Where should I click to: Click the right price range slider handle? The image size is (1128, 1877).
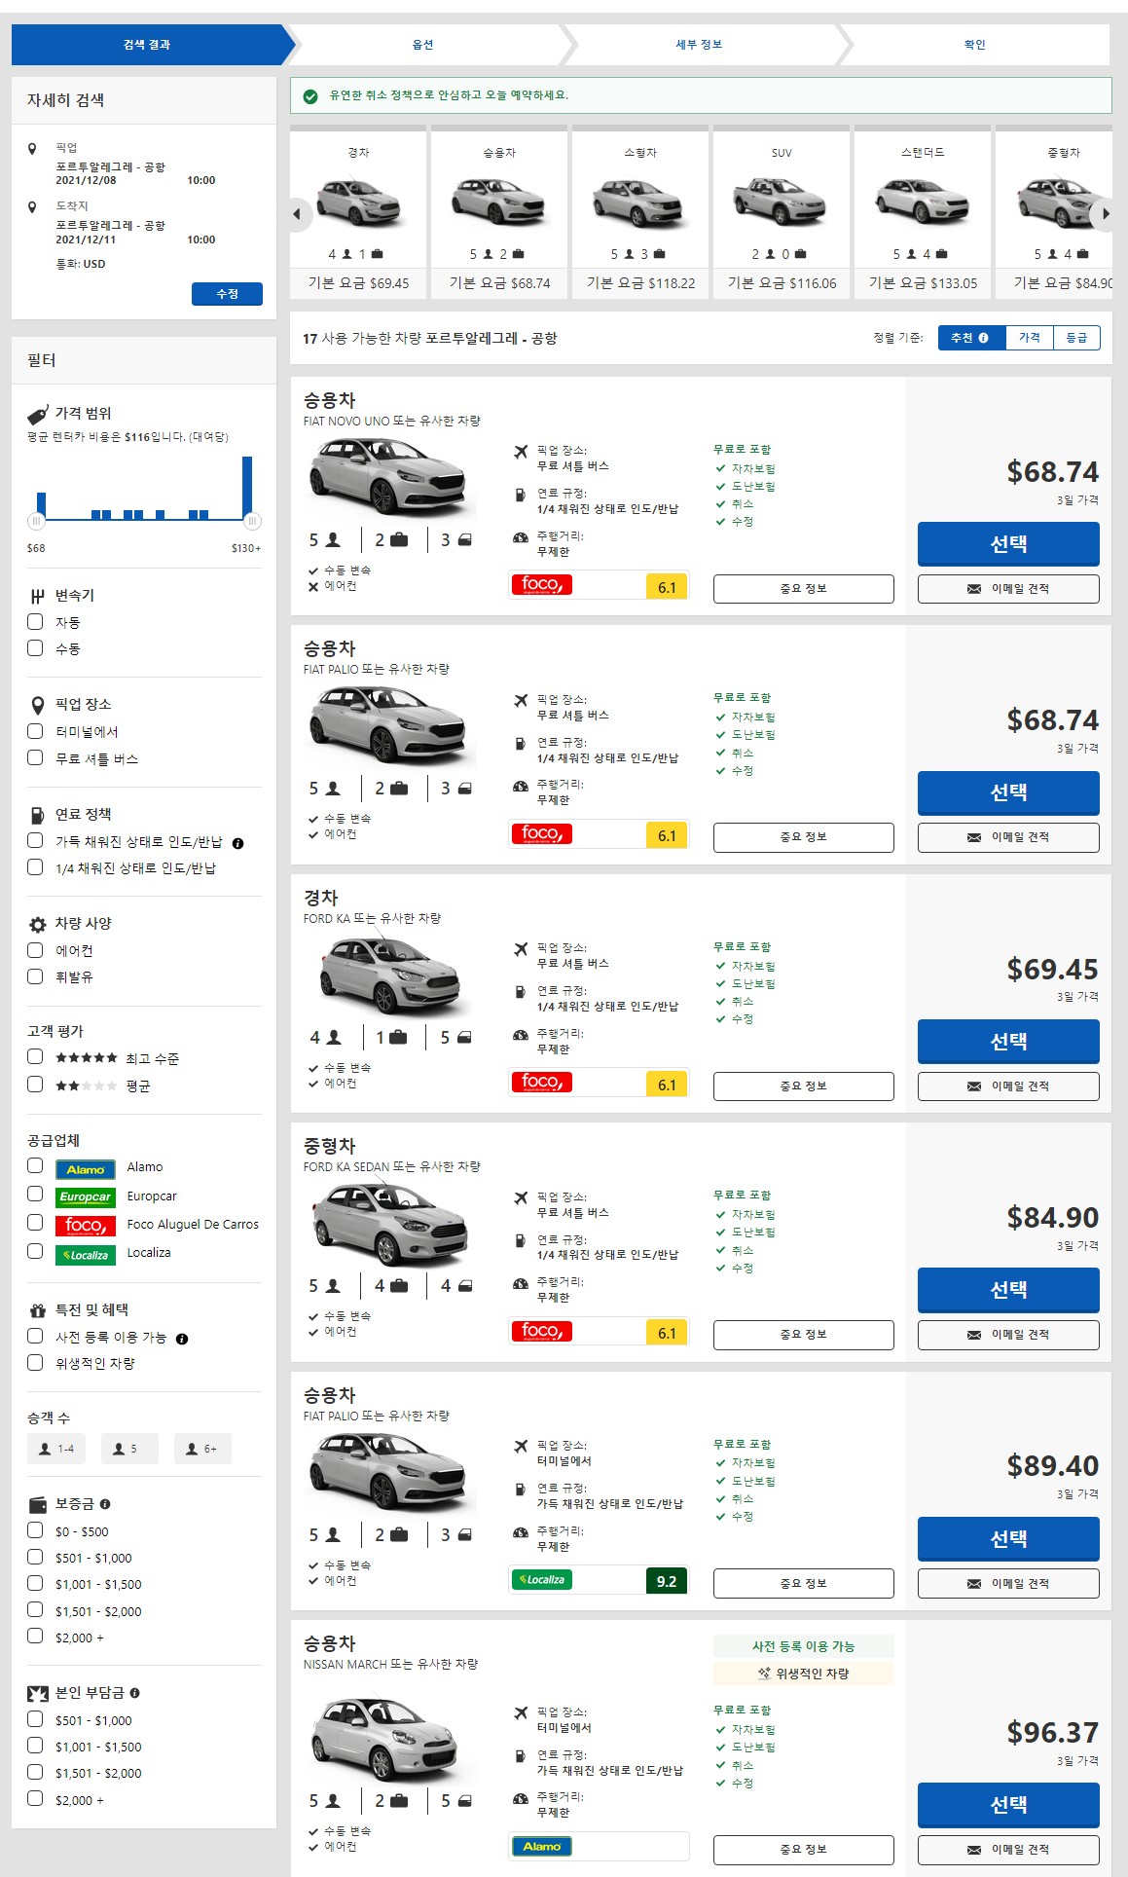(252, 520)
